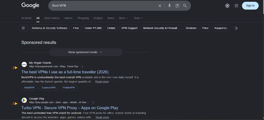The width and height of the screenshot is (264, 120).
Task: Expand Show sponsored results
Action: (86, 52)
